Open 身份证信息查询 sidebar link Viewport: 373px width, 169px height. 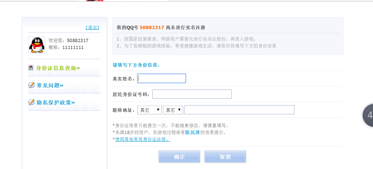tap(58, 68)
